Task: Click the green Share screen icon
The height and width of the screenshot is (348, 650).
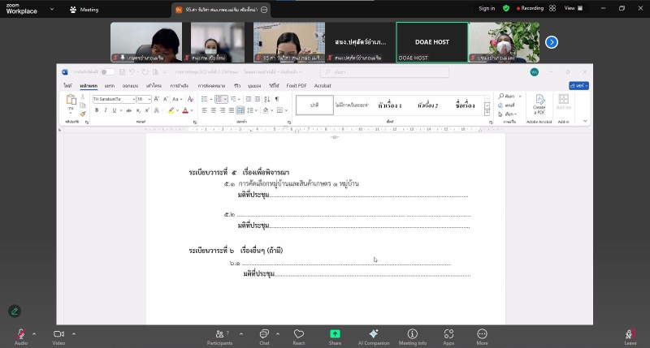Action: point(335,333)
